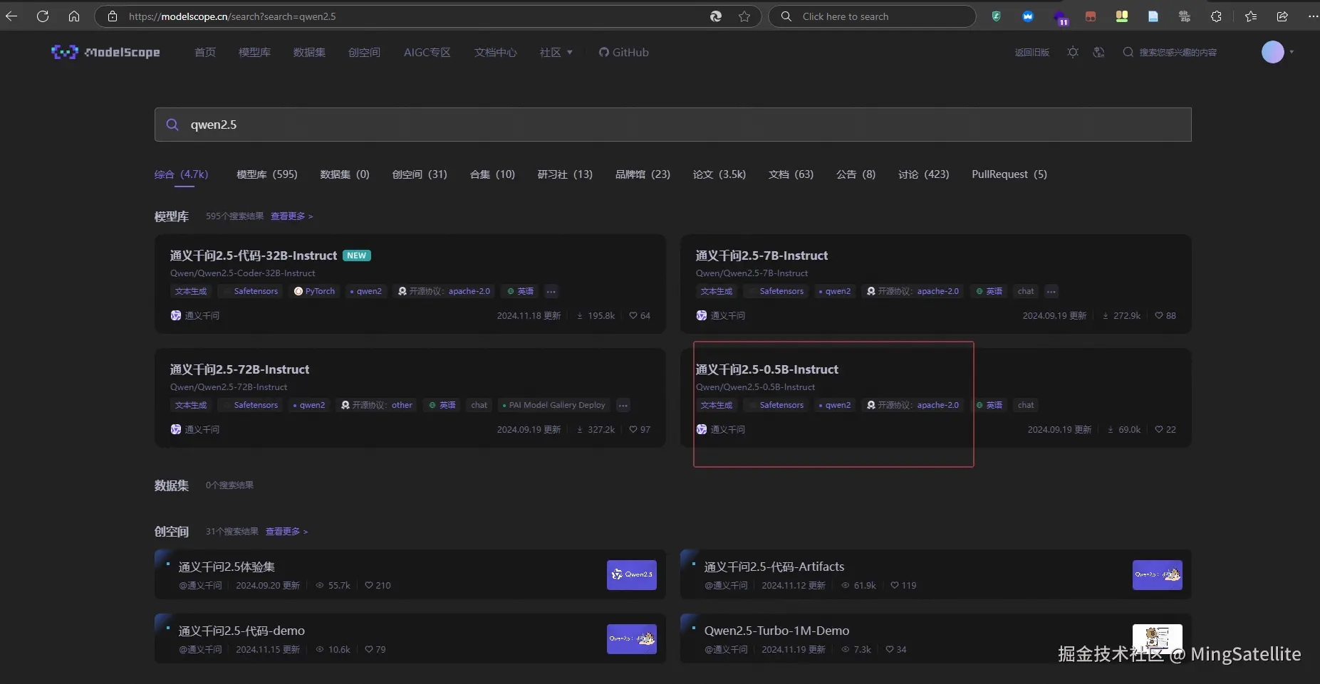
Task: Switch to the 数据集 (0) tab
Action: 345,174
